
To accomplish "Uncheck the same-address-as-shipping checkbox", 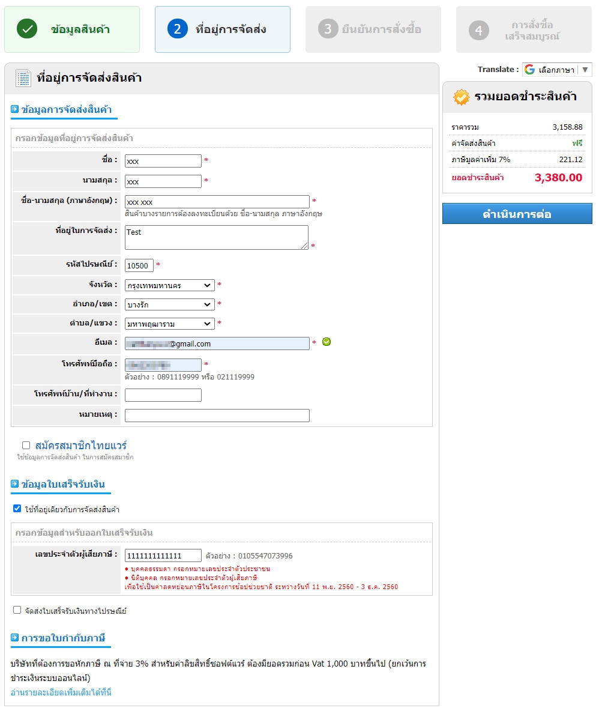I will pyautogui.click(x=17, y=509).
